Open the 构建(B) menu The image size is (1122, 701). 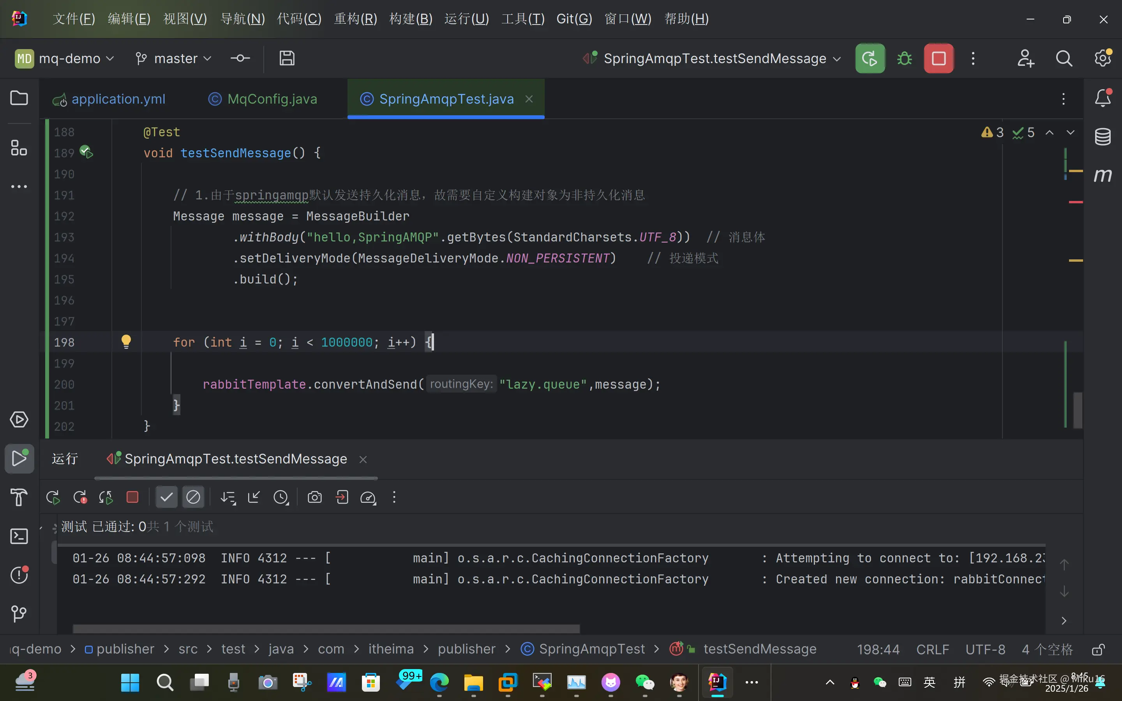pyautogui.click(x=411, y=19)
